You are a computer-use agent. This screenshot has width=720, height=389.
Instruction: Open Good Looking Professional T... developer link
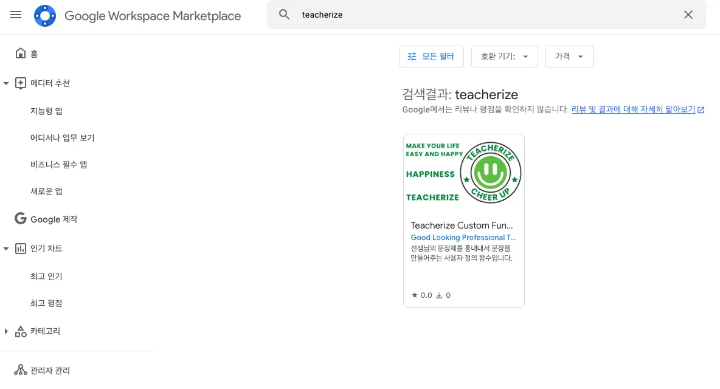[463, 238]
